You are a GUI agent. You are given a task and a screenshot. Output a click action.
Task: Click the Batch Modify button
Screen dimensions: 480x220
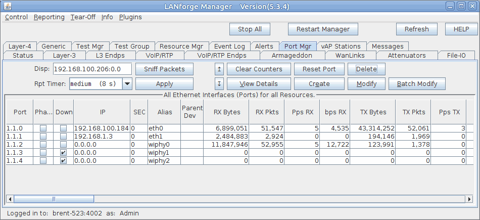pos(417,84)
